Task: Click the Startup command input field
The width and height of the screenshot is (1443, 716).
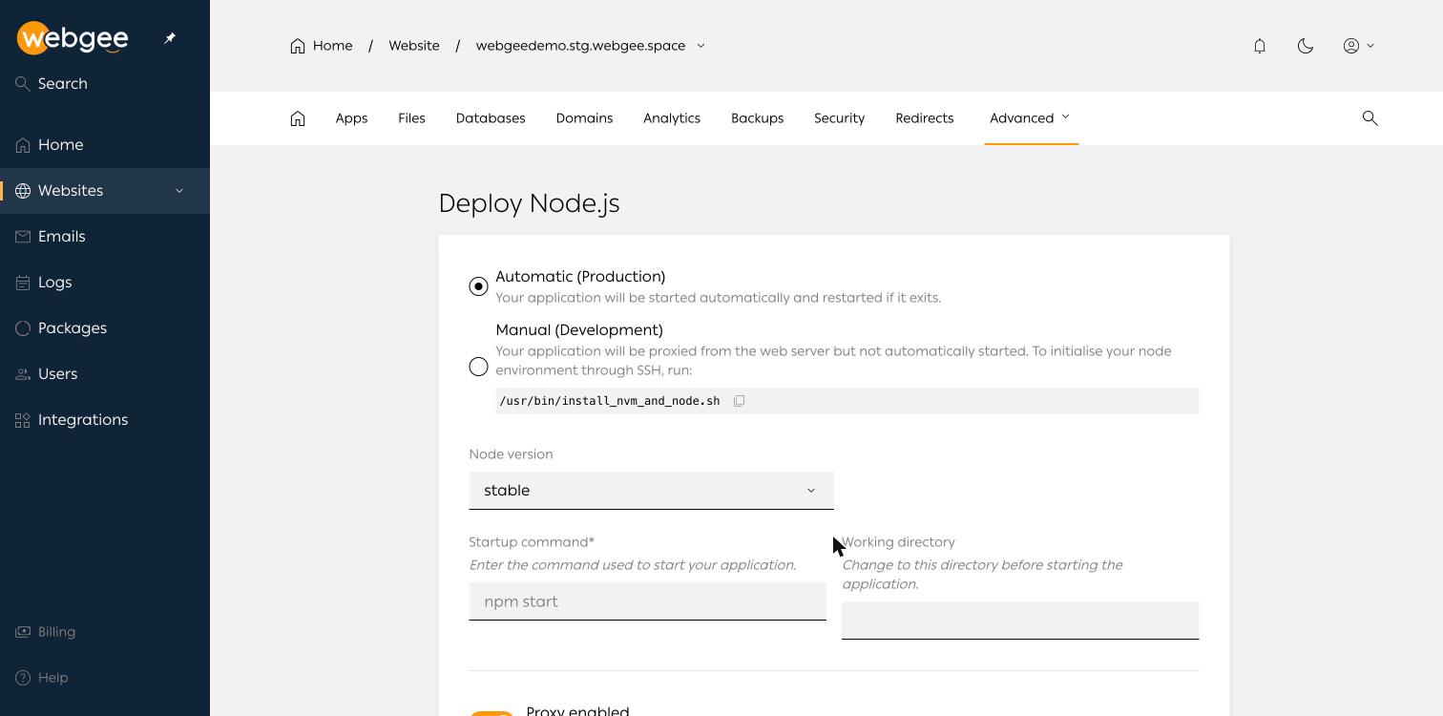Action: [x=647, y=601]
